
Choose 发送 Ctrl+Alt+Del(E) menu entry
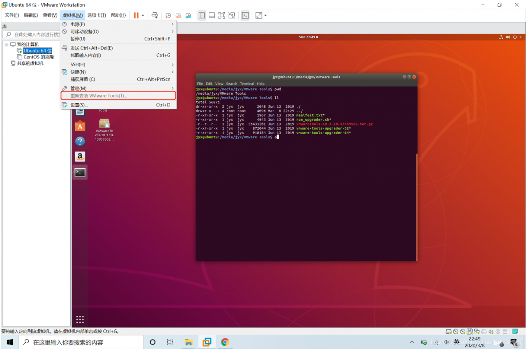pos(118,48)
